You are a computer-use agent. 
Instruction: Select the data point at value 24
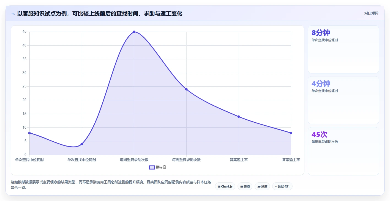click(186, 89)
